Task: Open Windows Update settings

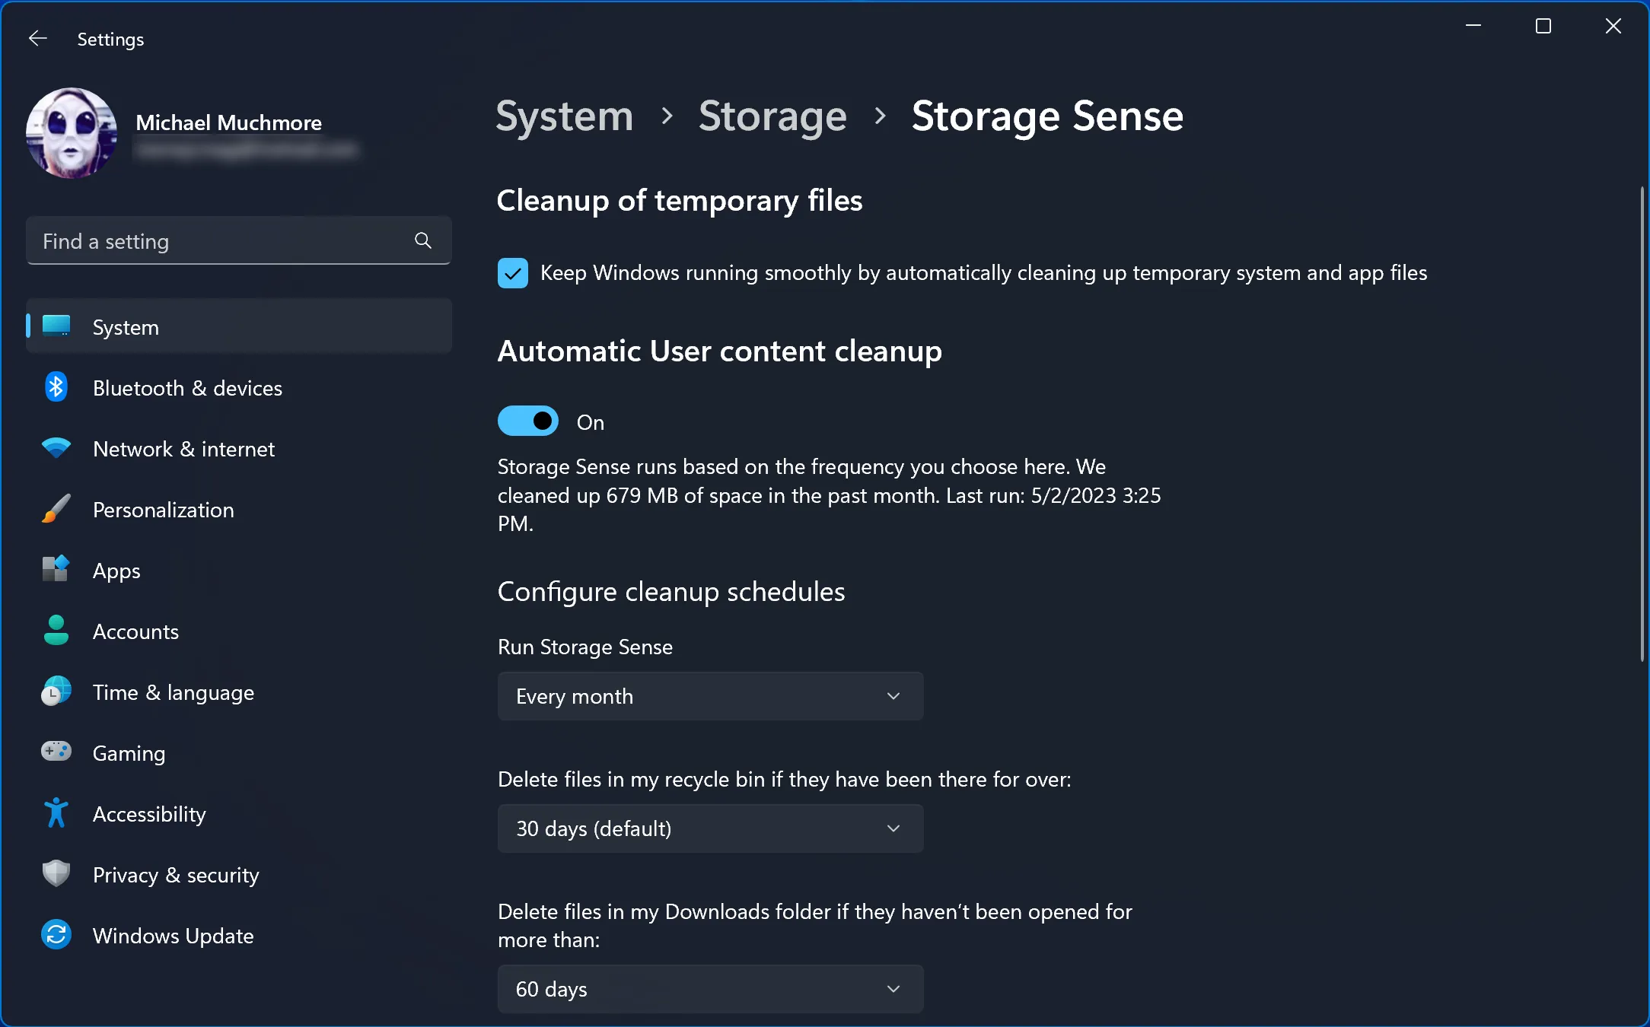Action: (239, 936)
